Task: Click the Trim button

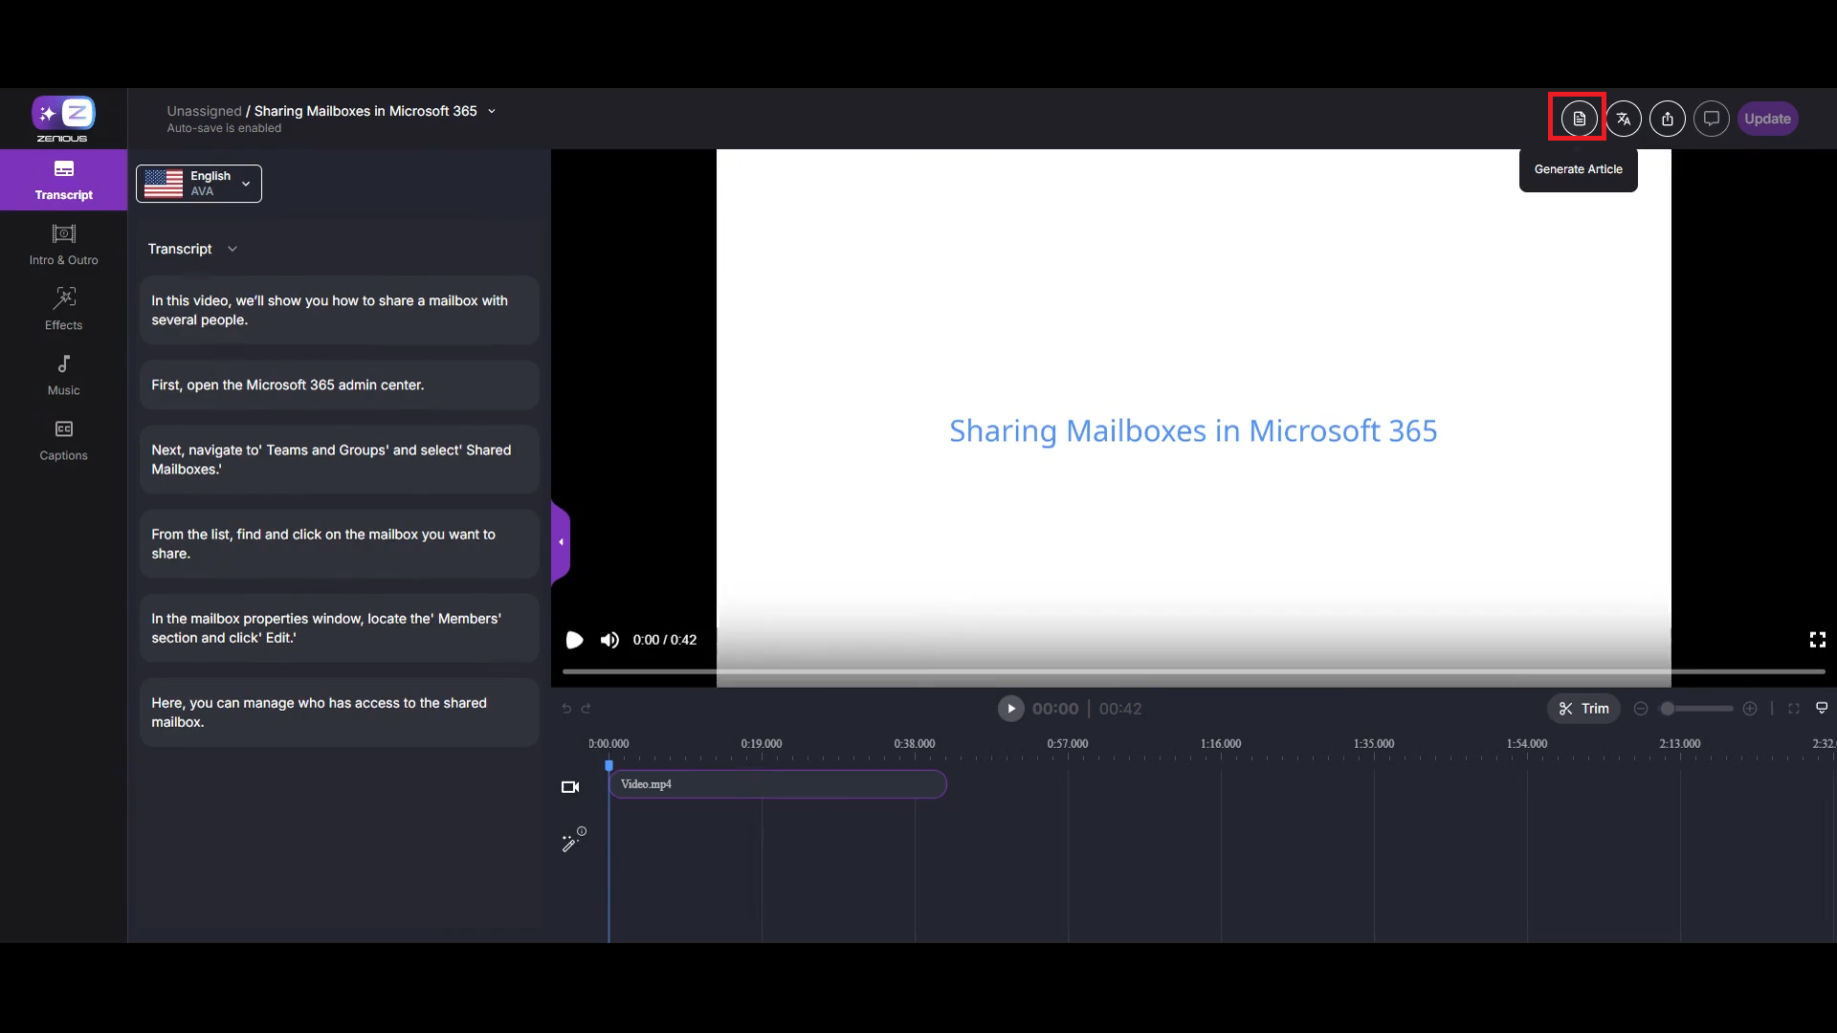Action: [x=1583, y=709]
